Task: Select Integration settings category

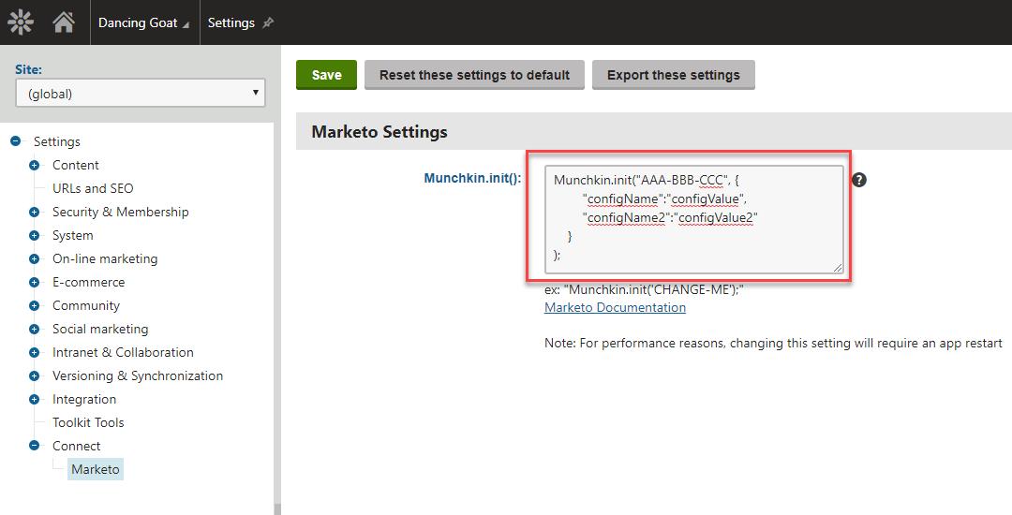Action: [x=84, y=399]
